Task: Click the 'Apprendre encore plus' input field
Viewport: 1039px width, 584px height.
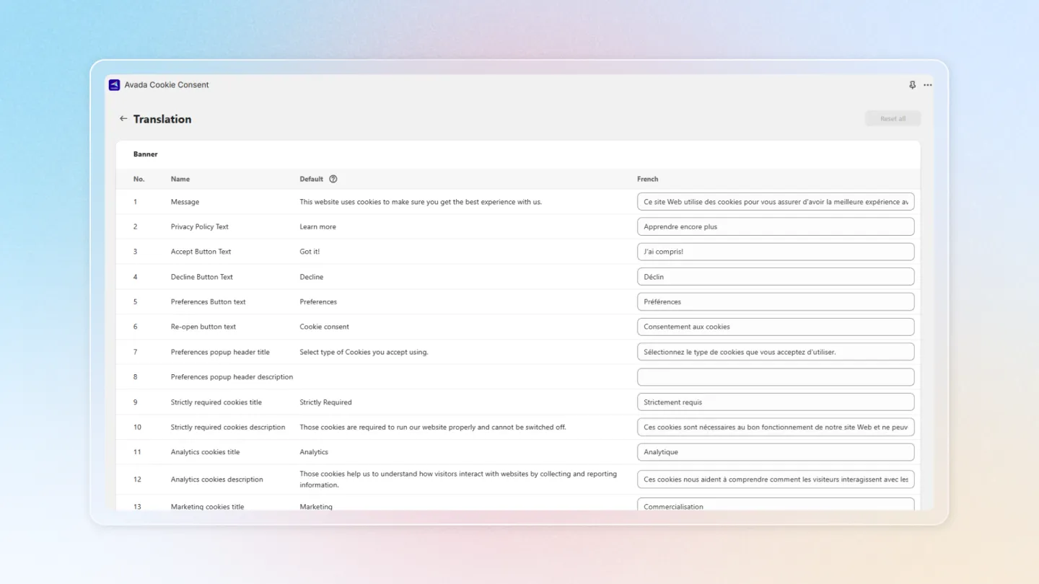Action: (776, 226)
